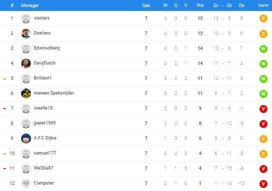Click the red V form badge for Computer
The width and height of the screenshot is (272, 191).
[263, 184]
